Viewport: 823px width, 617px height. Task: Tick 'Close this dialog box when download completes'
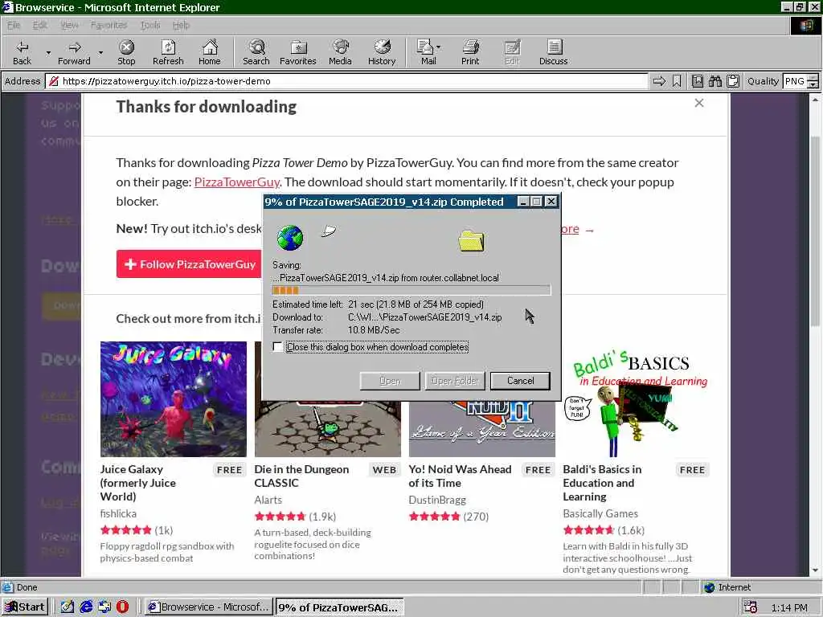coord(277,347)
